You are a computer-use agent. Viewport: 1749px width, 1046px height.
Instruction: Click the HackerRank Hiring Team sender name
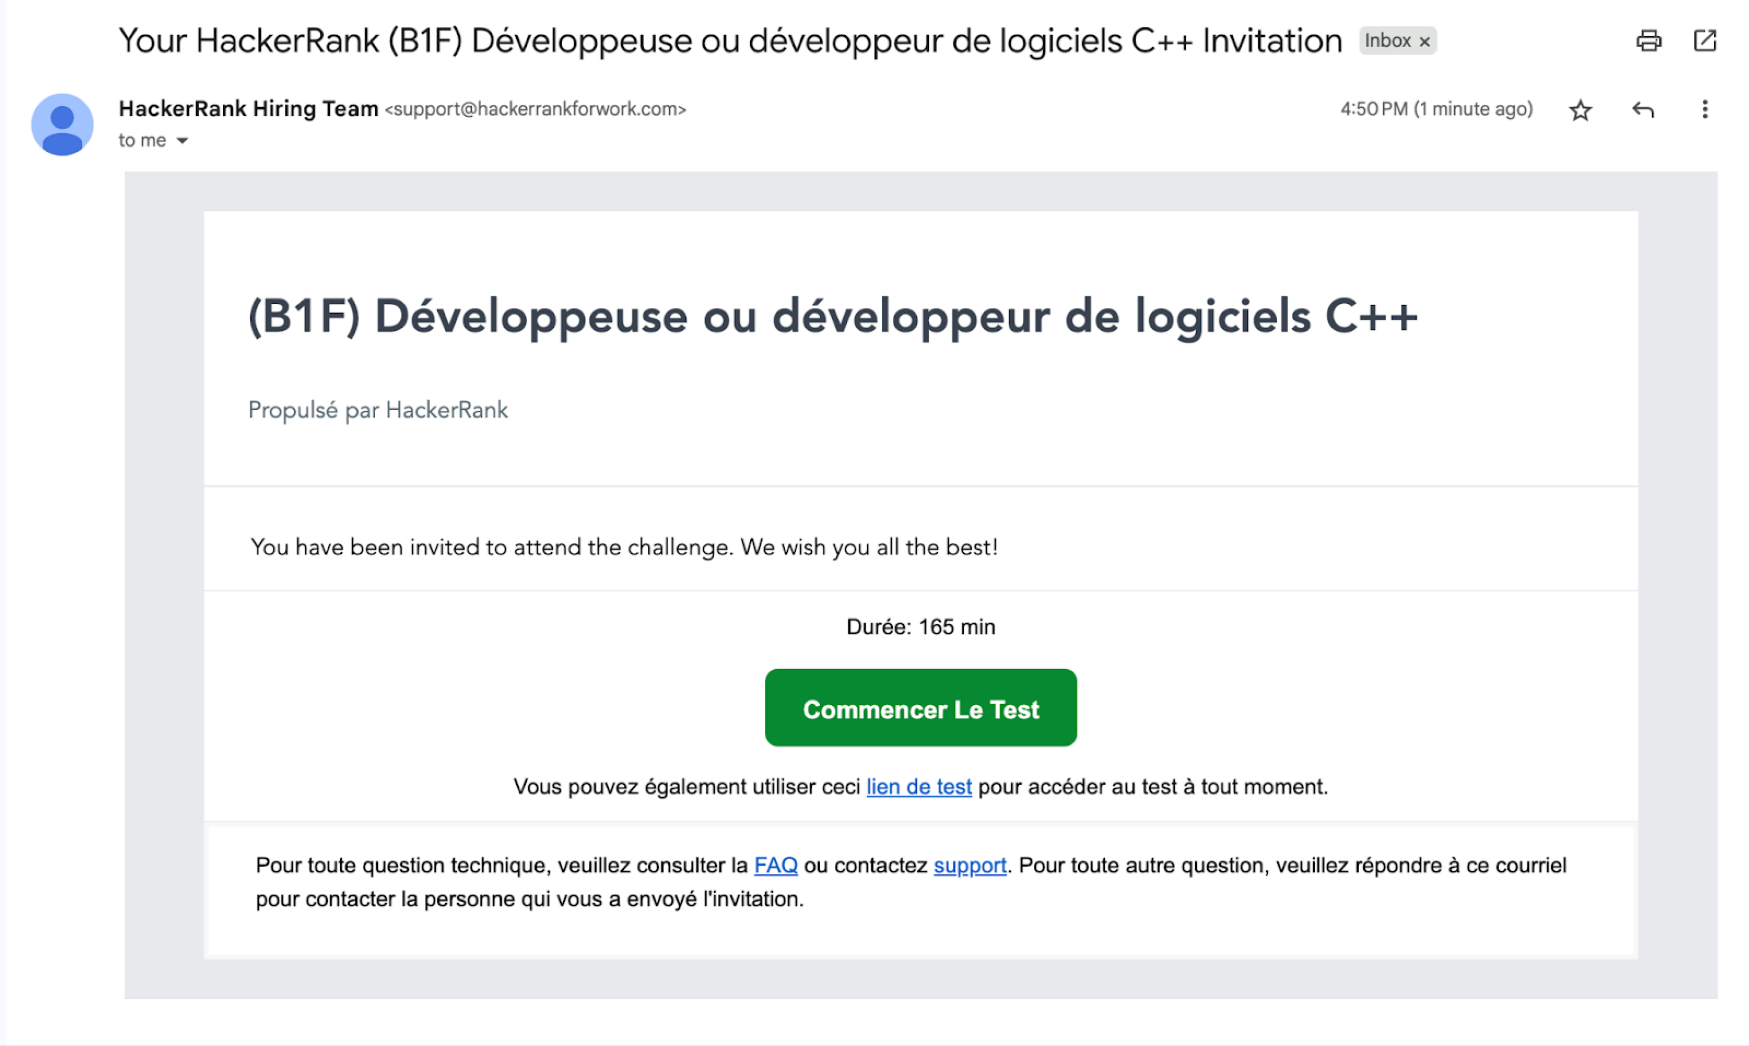pos(248,109)
